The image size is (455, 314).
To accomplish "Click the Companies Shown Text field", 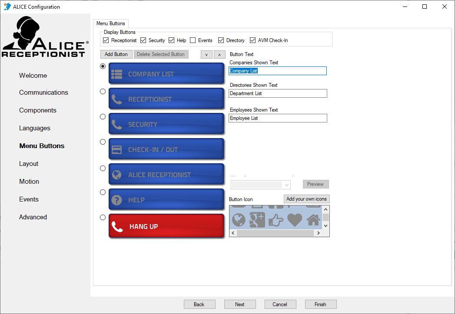I will point(277,71).
